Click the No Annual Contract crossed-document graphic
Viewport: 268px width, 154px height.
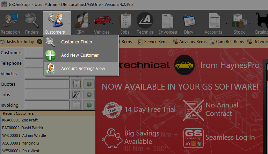pyautogui.click(x=193, y=110)
